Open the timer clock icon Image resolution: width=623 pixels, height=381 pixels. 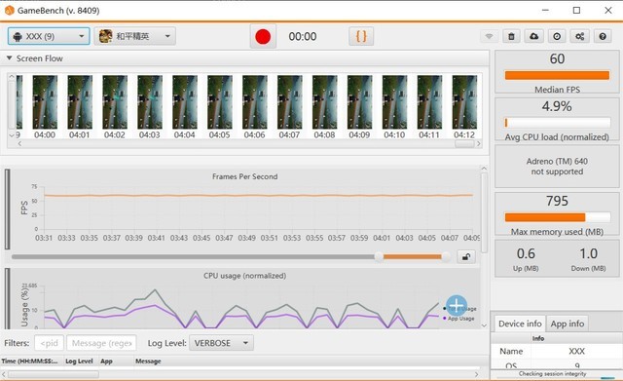557,37
